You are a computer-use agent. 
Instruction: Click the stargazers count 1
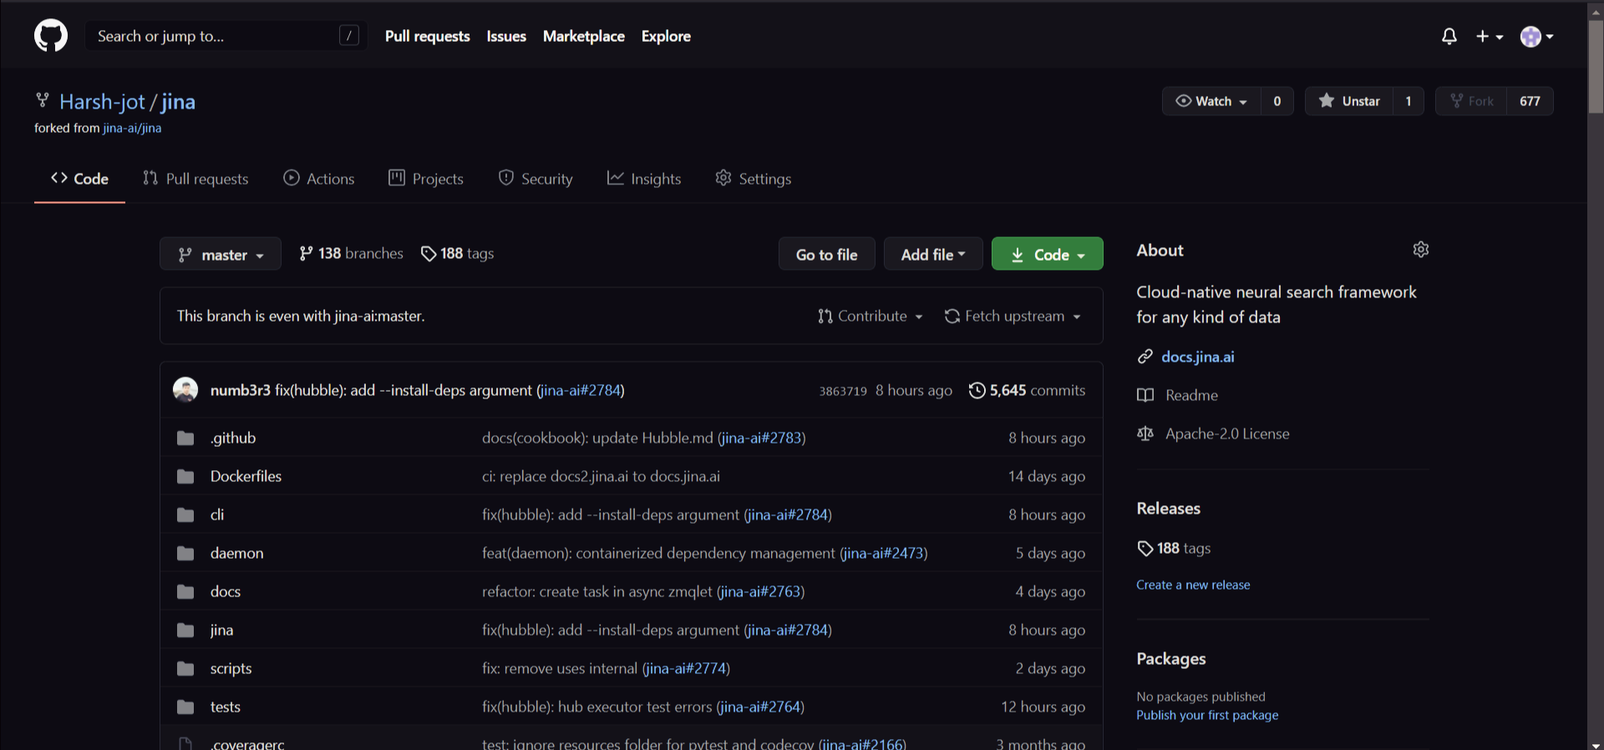click(x=1409, y=101)
